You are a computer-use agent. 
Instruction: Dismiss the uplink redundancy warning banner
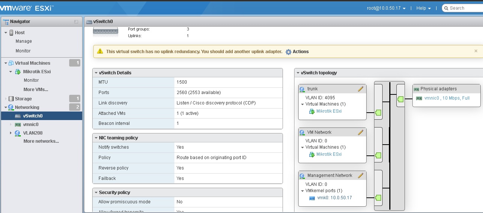tap(476, 51)
